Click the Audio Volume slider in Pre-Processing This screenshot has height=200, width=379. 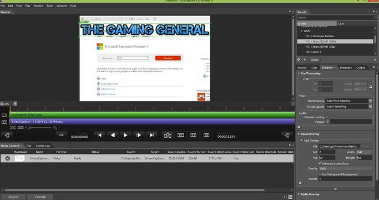click(349, 122)
